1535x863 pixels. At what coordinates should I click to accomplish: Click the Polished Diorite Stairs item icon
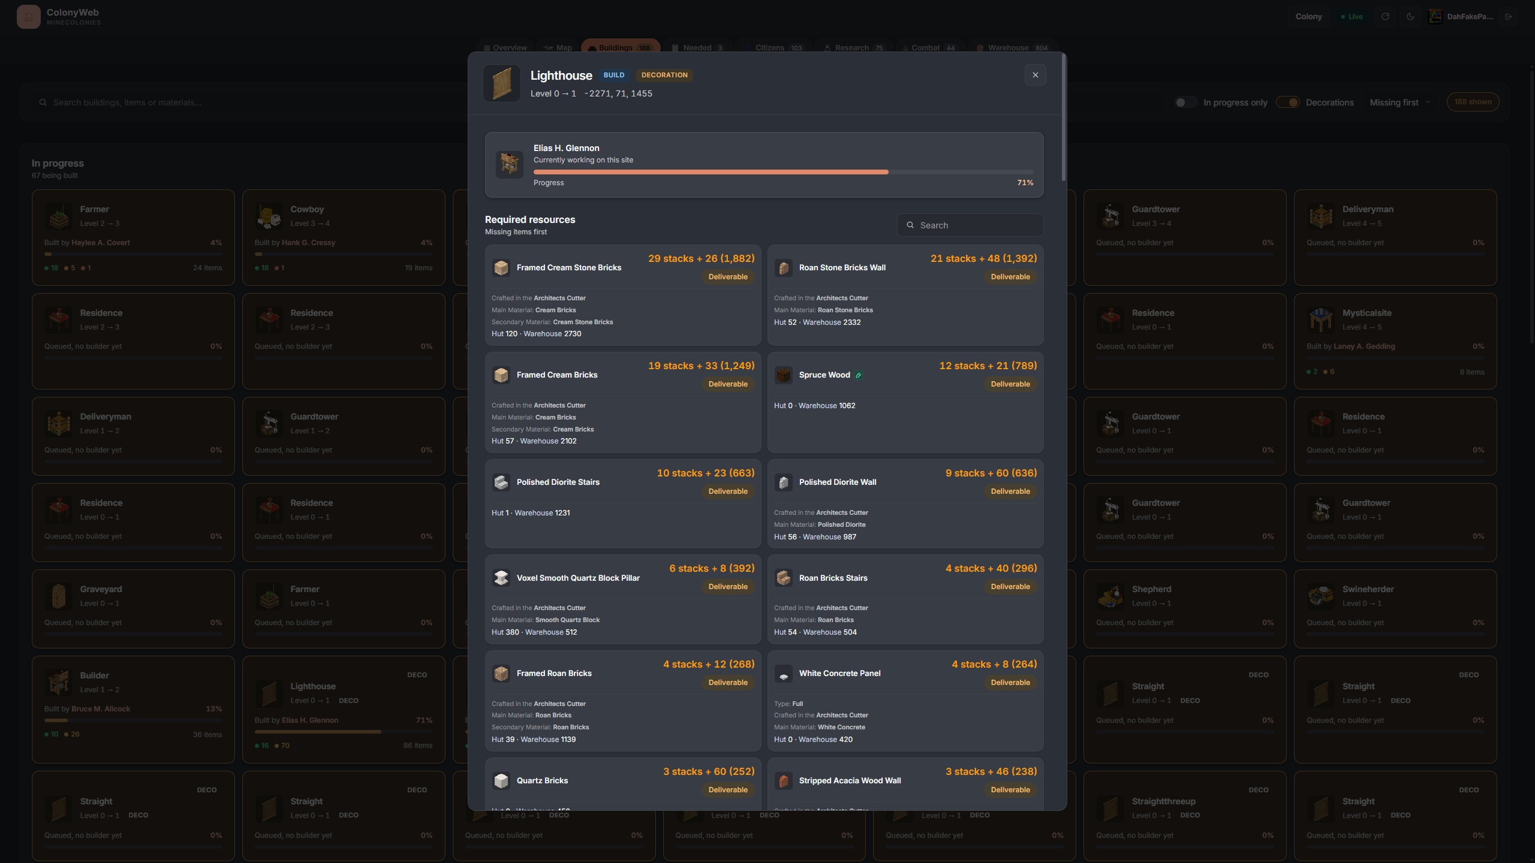tap(501, 482)
